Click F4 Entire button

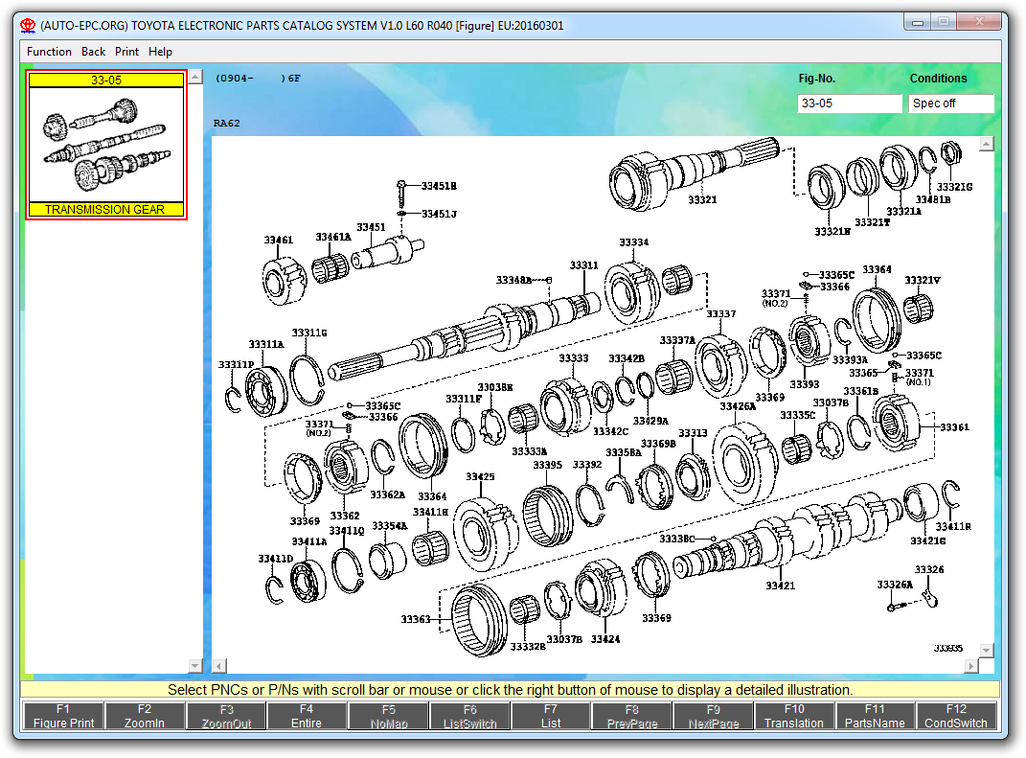coord(307,716)
